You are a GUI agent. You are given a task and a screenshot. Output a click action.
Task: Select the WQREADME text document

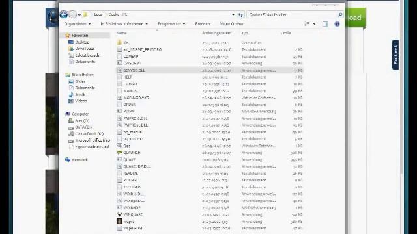tap(134, 228)
